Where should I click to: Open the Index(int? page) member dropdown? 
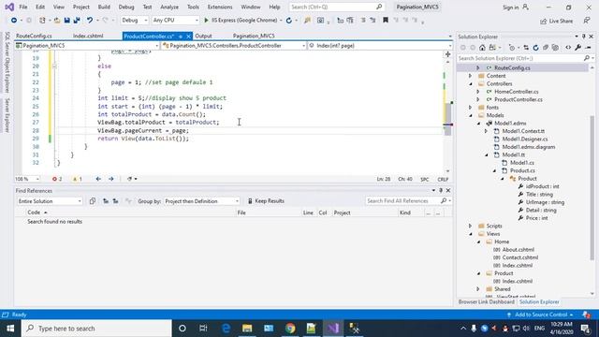click(x=380, y=46)
